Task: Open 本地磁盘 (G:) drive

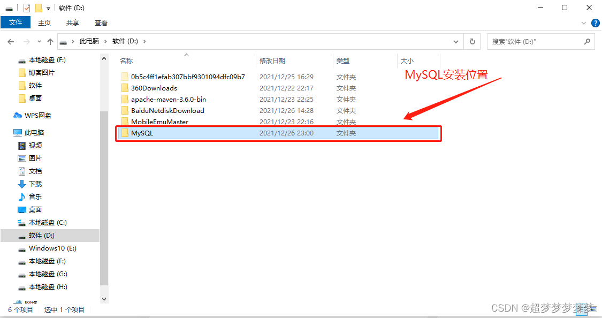Action: click(x=48, y=274)
